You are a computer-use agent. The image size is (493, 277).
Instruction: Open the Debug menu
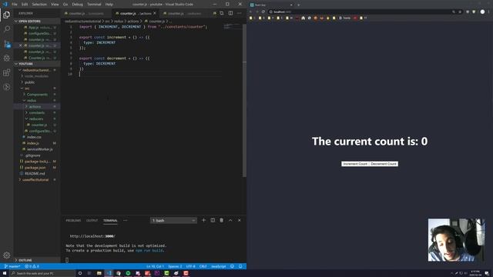coord(78,5)
